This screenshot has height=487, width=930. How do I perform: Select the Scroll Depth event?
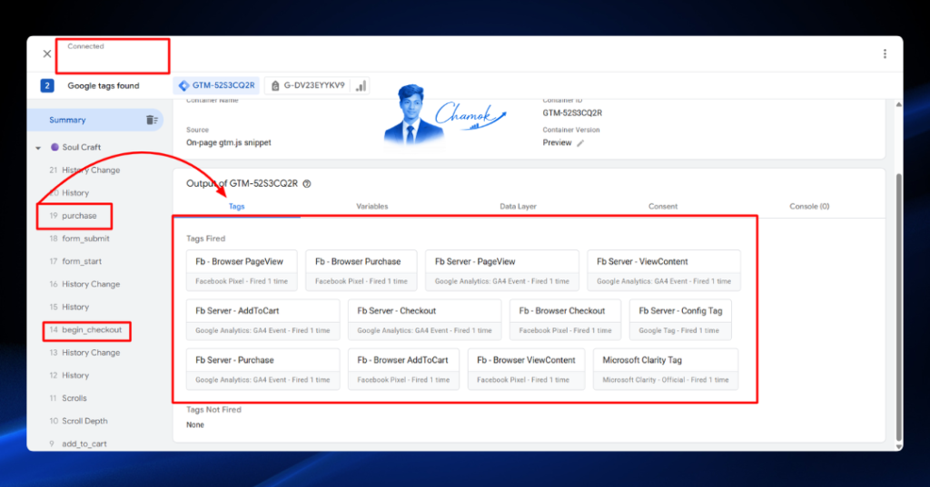click(x=78, y=421)
